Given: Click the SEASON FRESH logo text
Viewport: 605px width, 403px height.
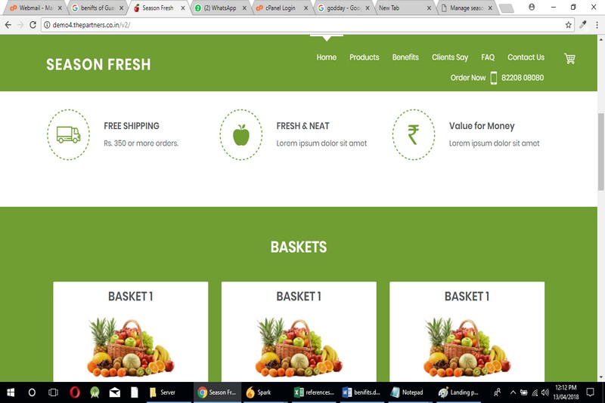Looking at the screenshot, I should pos(98,65).
